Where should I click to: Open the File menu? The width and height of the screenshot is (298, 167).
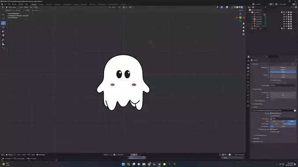click(x=5, y=4)
